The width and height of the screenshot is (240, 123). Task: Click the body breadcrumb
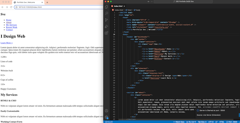[x=137, y=10]
